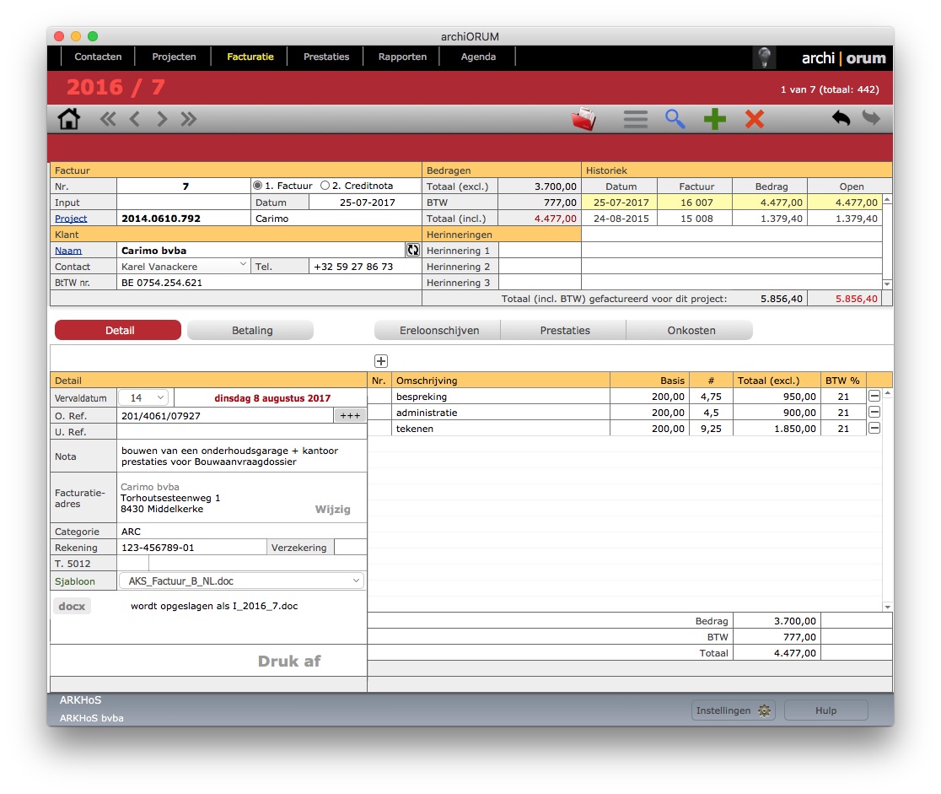Click the U. Ref. input field

(241, 432)
